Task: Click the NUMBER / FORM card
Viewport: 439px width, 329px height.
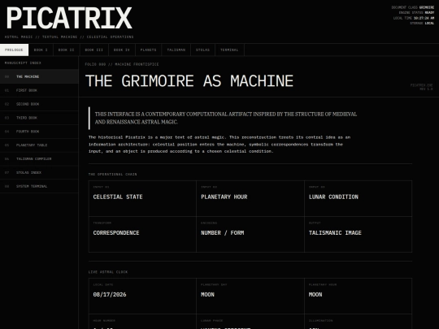Action: [x=250, y=235]
